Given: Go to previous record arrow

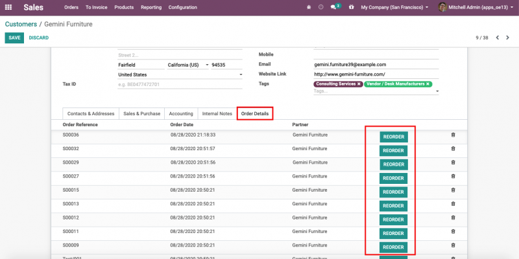Looking at the screenshot, I should point(498,38).
